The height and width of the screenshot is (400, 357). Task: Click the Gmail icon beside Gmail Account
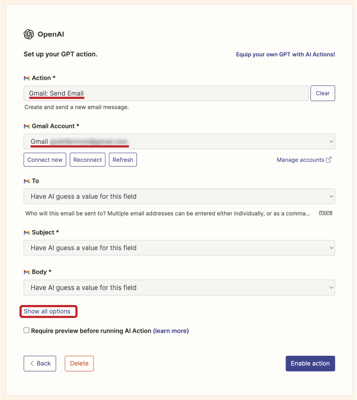tap(26, 126)
